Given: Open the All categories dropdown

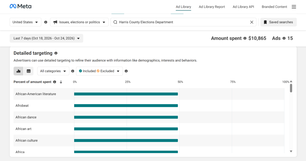Looking at the screenshot, I should point(53,71).
